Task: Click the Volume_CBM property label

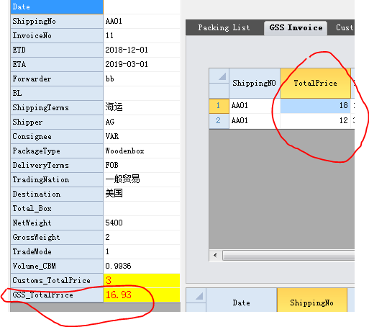Action: [57, 266]
